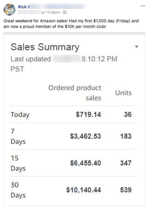Screen dimensions: 148x207
Task: Click the poster's profile picture
Action: pyautogui.click(x=9, y=10)
